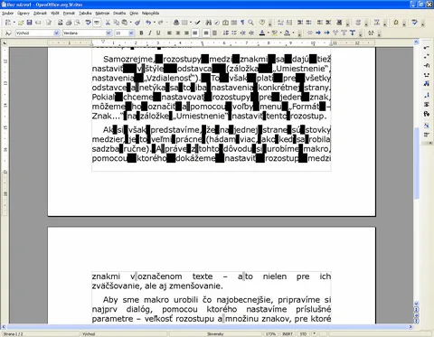The height and width of the screenshot is (337, 434).
Task: Click the next page navigation button
Action: pyautogui.click(x=417, y=321)
